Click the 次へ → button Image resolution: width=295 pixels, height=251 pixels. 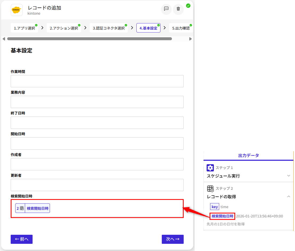[x=173, y=239]
